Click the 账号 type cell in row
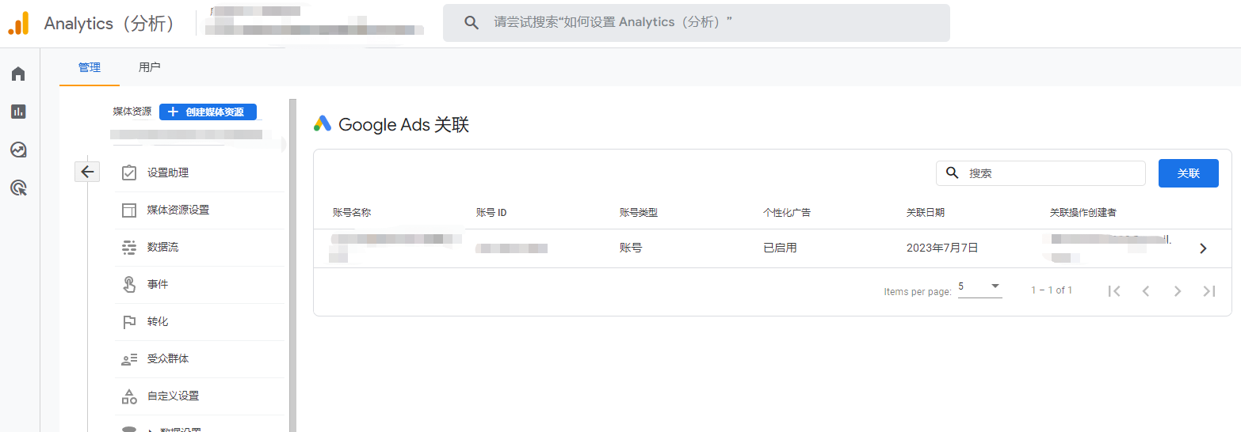 [x=631, y=248]
